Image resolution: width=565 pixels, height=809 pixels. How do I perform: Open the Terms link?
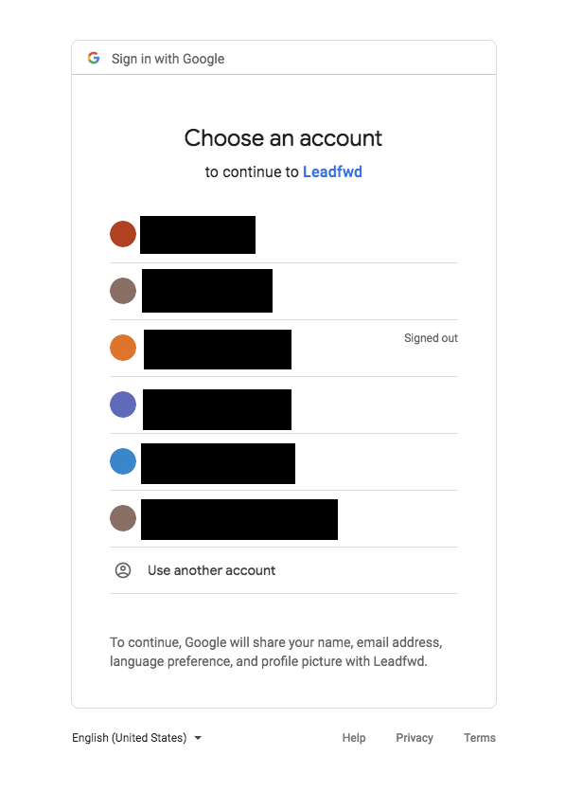(x=480, y=738)
